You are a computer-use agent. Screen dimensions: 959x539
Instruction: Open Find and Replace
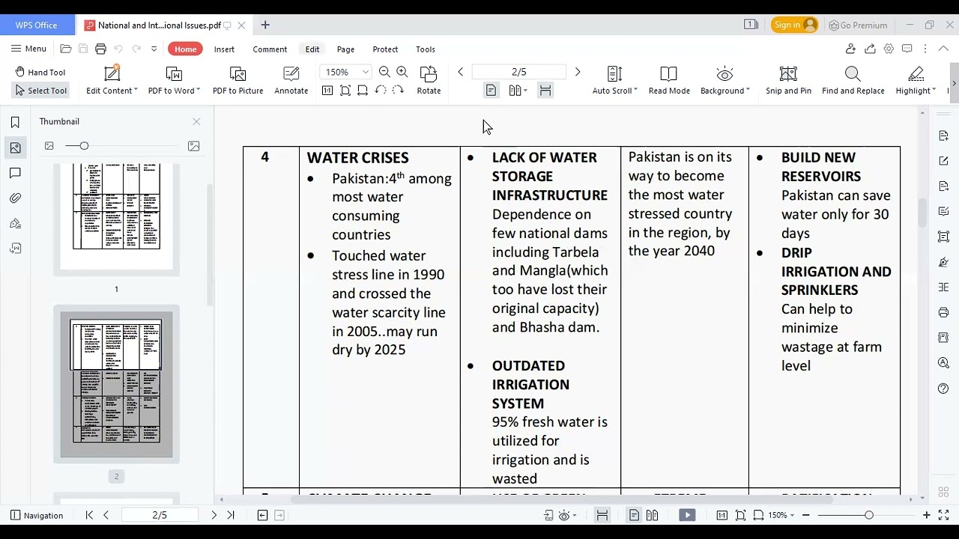[853, 80]
